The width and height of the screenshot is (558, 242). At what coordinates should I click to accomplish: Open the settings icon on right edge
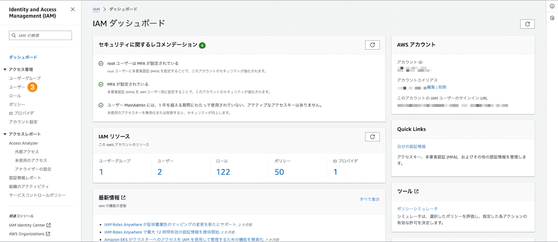tap(552, 18)
